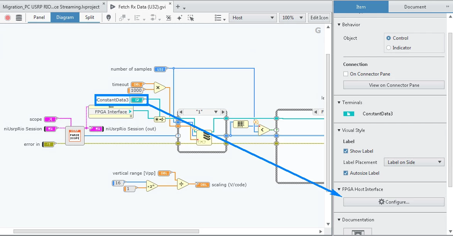This screenshot has height=236, width=453.
Task: Click the ConstantData3 terminal icon under Terminals
Action: [x=349, y=114]
